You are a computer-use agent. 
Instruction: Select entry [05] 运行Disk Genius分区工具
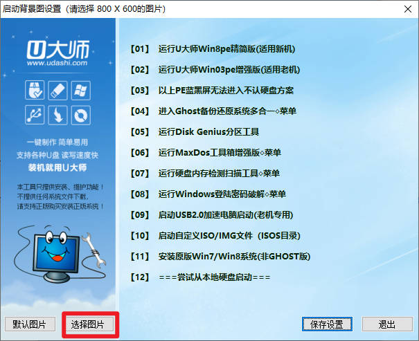195,132
